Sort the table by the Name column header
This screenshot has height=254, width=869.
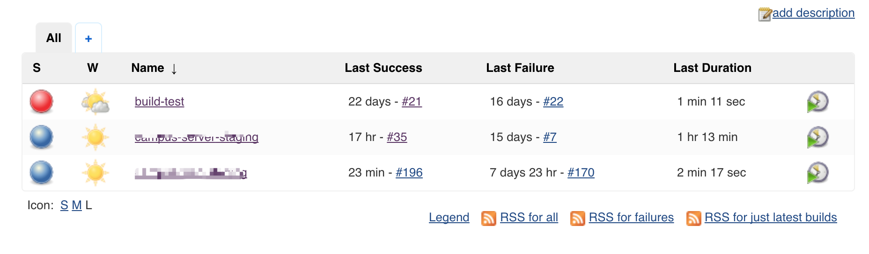pos(147,68)
